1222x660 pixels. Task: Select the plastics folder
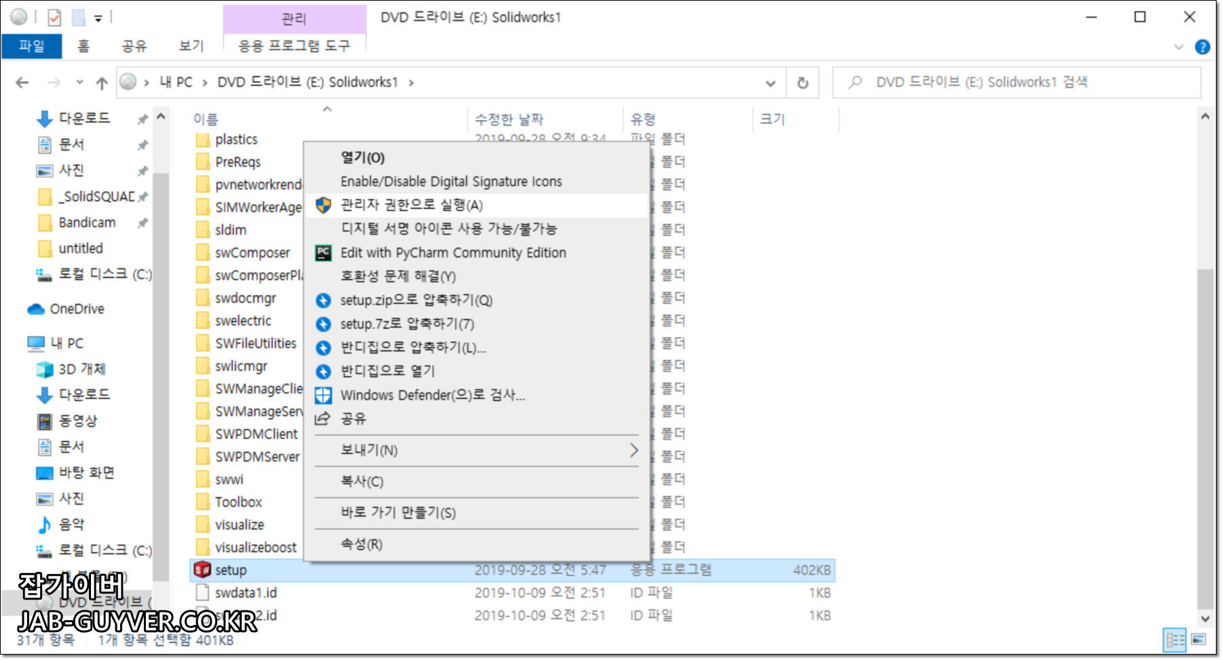(x=236, y=139)
